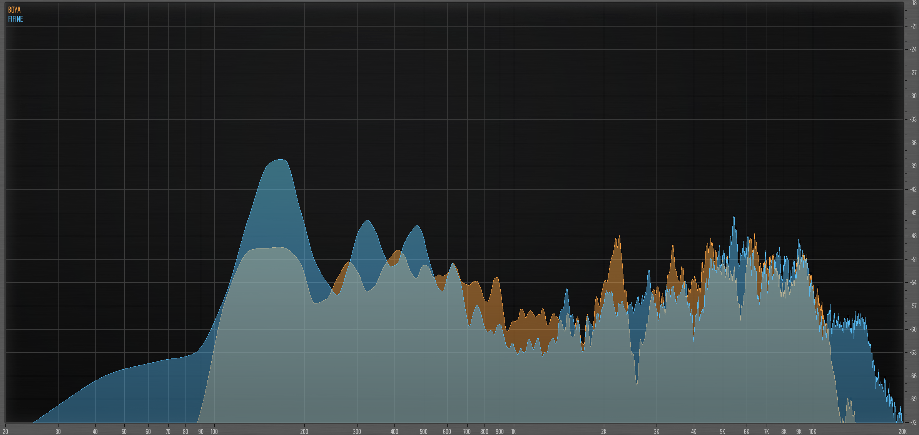
Task: Select the 10K frequency axis label
Action: (x=812, y=432)
